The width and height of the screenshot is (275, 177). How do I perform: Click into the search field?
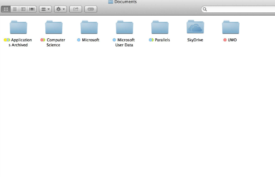tap(238, 9)
